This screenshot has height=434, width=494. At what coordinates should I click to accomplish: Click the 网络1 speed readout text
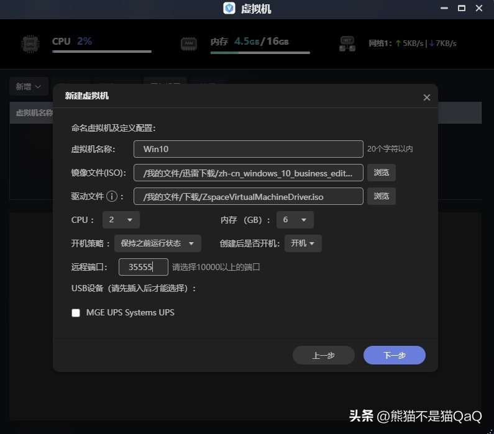click(413, 43)
